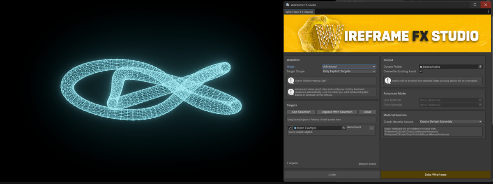Click the Wireframe FX Studio banner image
This screenshot has height=184, width=493.
pos(387,34)
